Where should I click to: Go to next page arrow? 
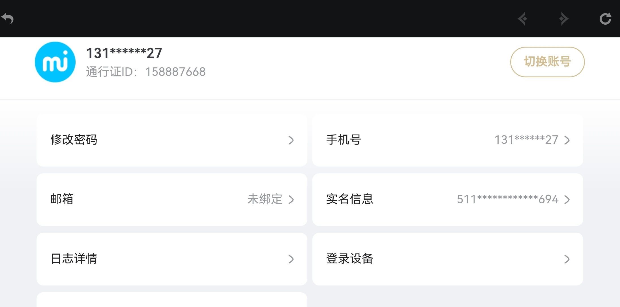point(564,19)
